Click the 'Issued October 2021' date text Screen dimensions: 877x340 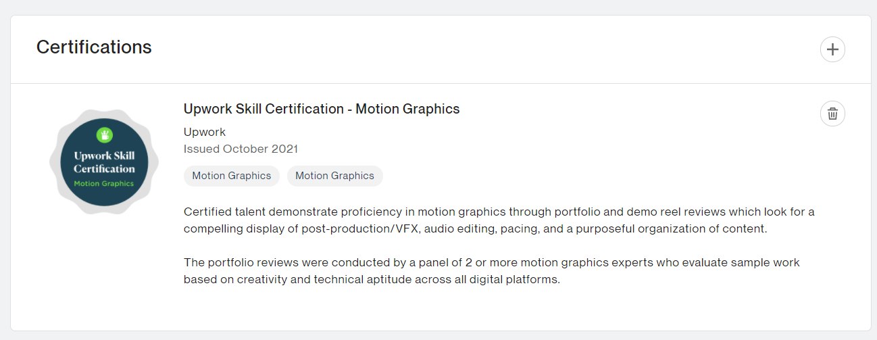tap(241, 149)
